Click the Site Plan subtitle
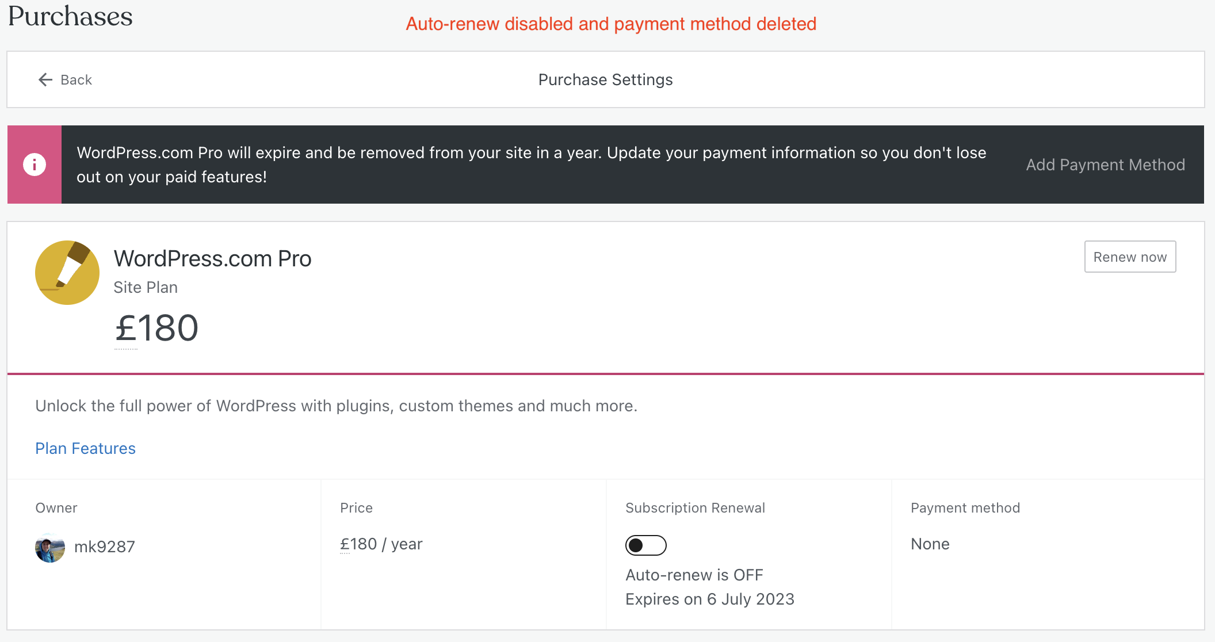Screen dimensions: 1215x642 (146, 288)
